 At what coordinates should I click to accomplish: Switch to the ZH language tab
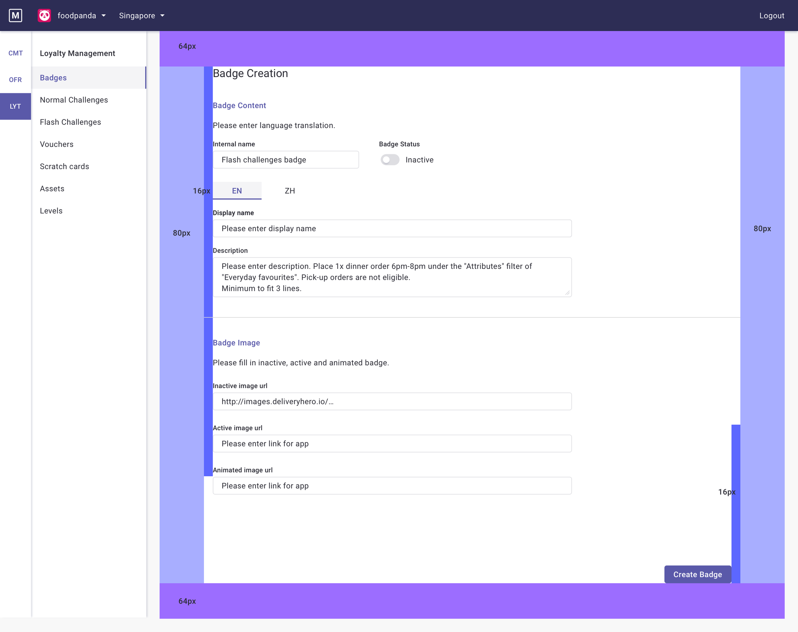point(290,191)
